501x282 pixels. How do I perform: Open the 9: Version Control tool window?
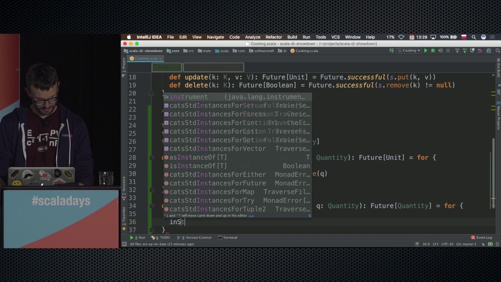pyautogui.click(x=194, y=237)
